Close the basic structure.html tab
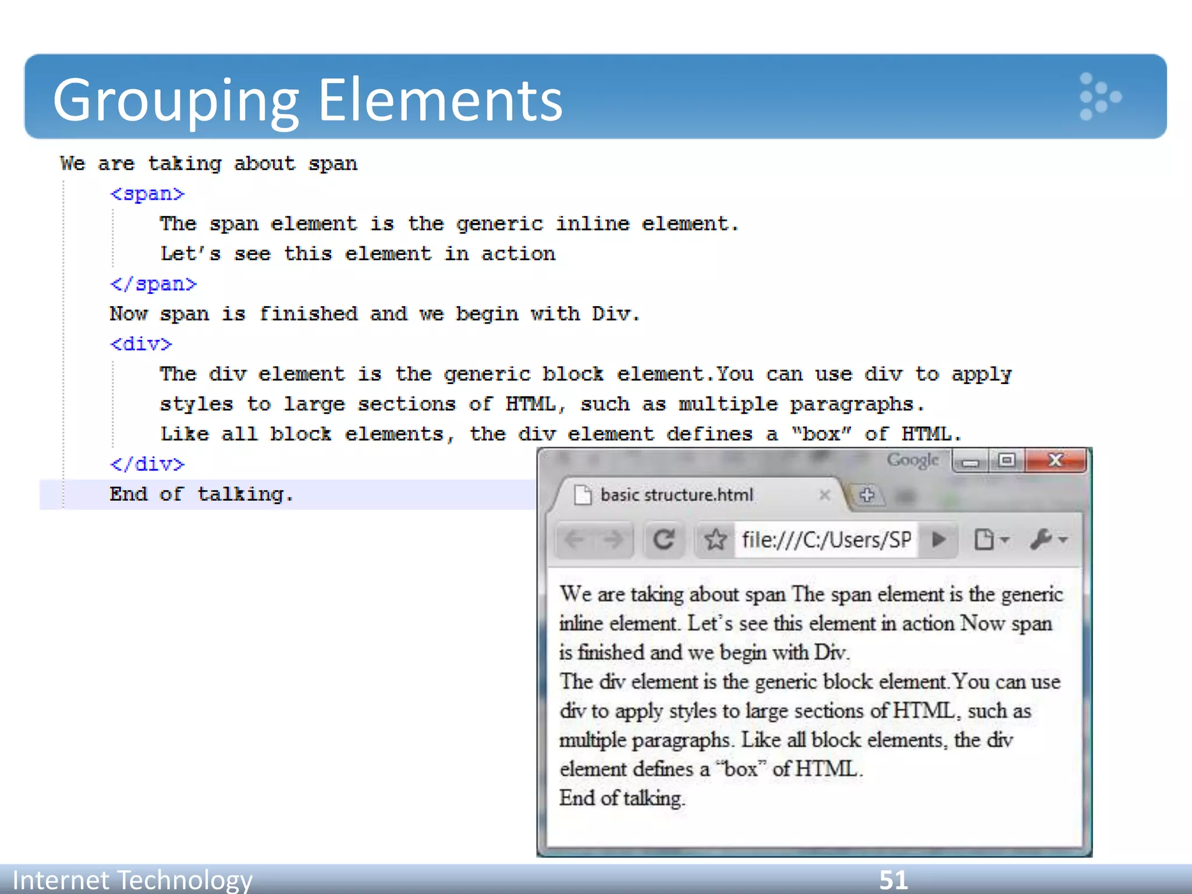Viewport: 1192px width, 894px height. [x=824, y=495]
